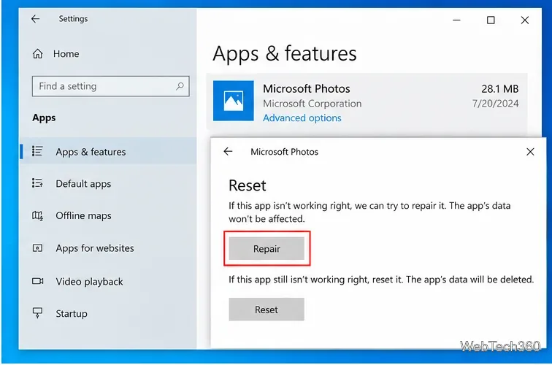
Task: Go back using Settings back arrow
Action: (35, 19)
